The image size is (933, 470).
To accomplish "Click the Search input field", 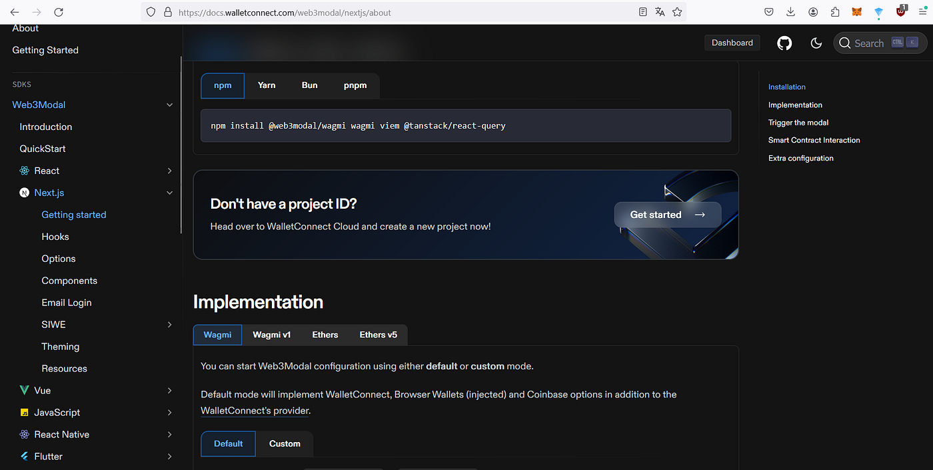I will [880, 43].
